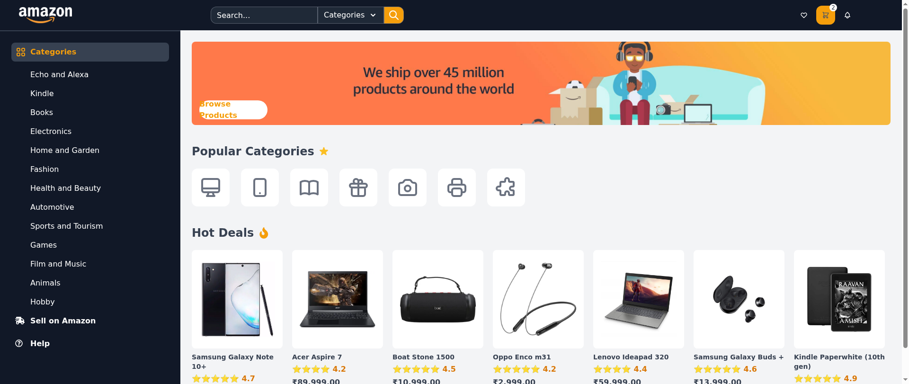Open the shopping cart with 2 items

click(825, 15)
